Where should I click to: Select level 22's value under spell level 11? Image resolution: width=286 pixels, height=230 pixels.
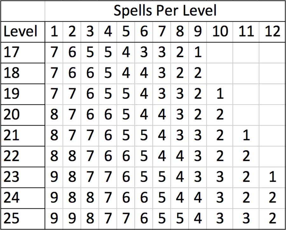[246, 156]
